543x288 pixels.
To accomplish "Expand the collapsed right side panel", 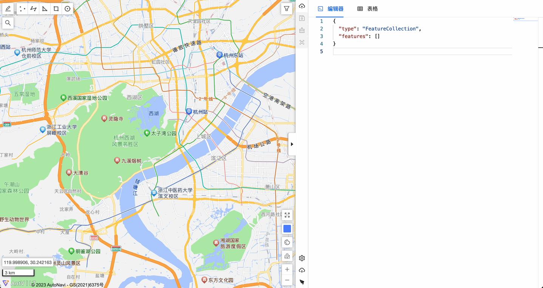I will click(291, 144).
